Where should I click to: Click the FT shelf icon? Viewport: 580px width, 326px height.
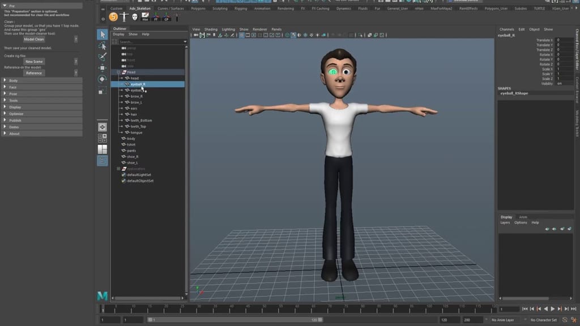156,16
